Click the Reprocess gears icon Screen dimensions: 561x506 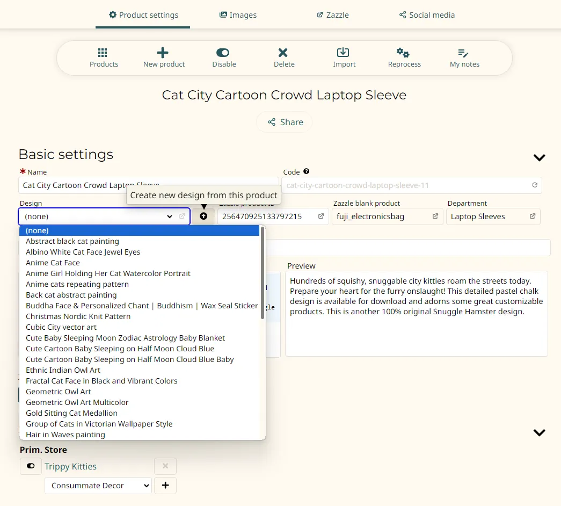(403, 53)
